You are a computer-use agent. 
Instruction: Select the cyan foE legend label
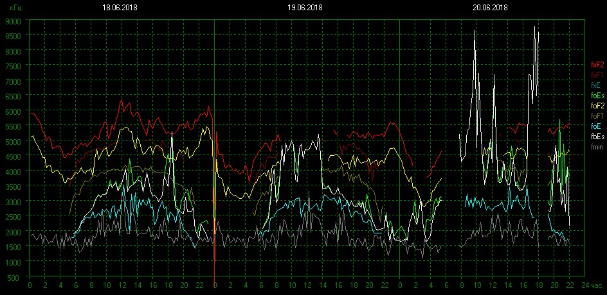pyautogui.click(x=596, y=126)
